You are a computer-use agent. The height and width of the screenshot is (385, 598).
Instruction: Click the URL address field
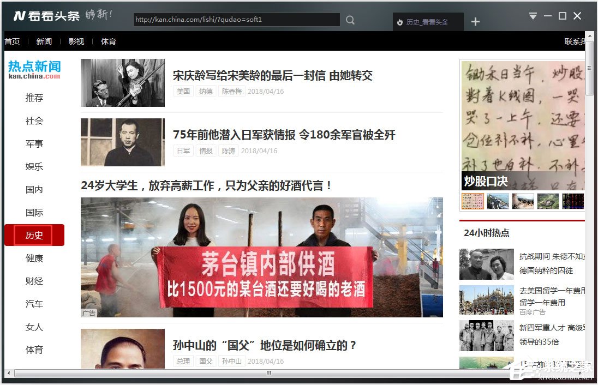pos(236,20)
